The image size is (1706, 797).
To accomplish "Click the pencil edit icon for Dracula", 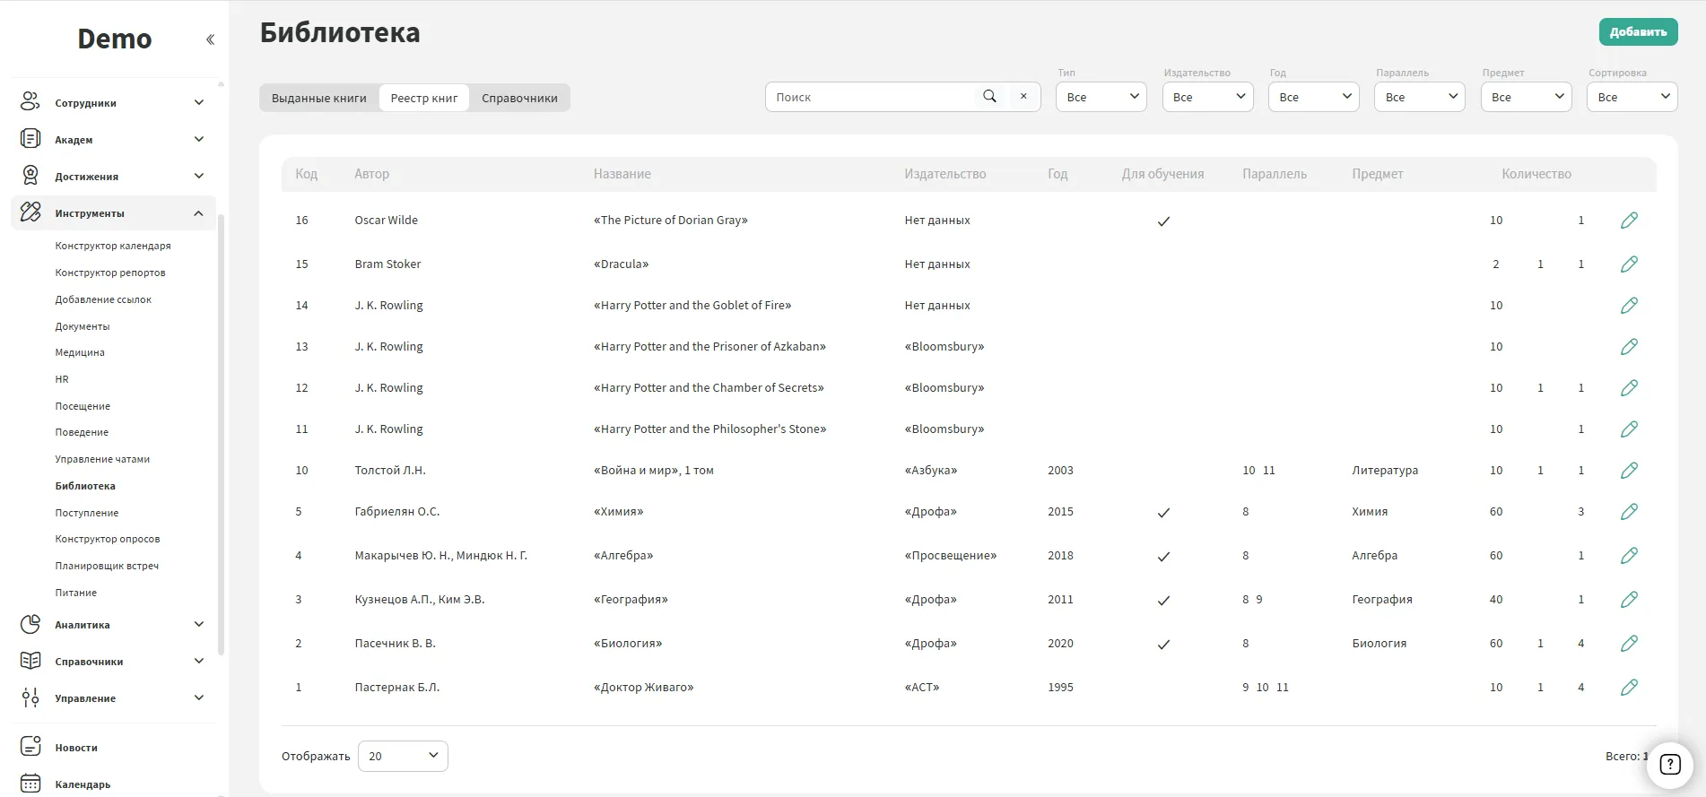I will click(1629, 264).
